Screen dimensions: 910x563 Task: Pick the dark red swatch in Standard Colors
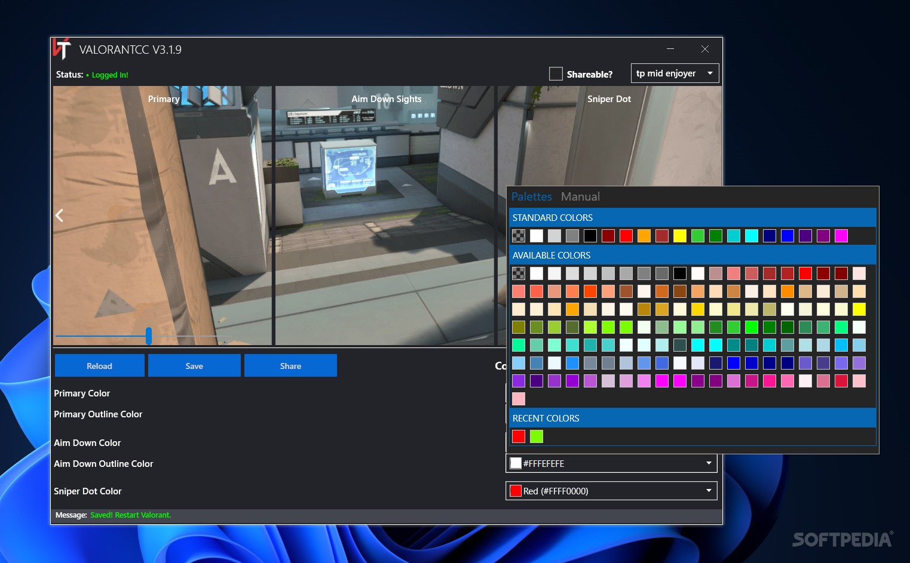(608, 236)
